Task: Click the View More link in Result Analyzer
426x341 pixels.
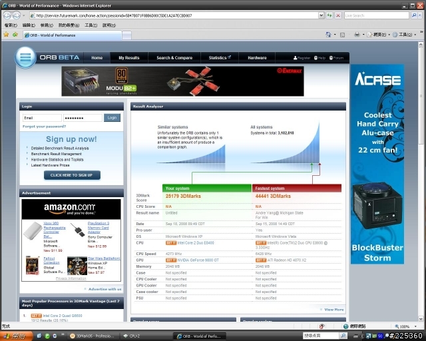Action: (334, 310)
